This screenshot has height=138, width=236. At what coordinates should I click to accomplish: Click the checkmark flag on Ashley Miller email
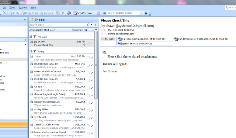(92, 111)
